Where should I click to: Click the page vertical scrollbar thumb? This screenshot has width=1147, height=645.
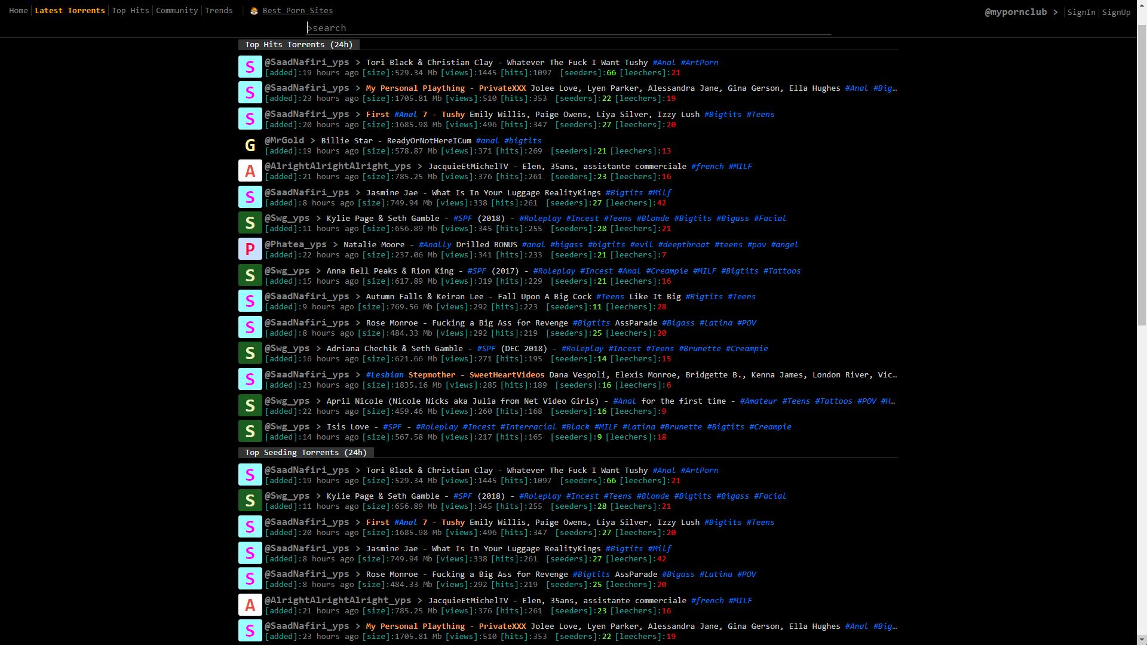pyautogui.click(x=1142, y=176)
